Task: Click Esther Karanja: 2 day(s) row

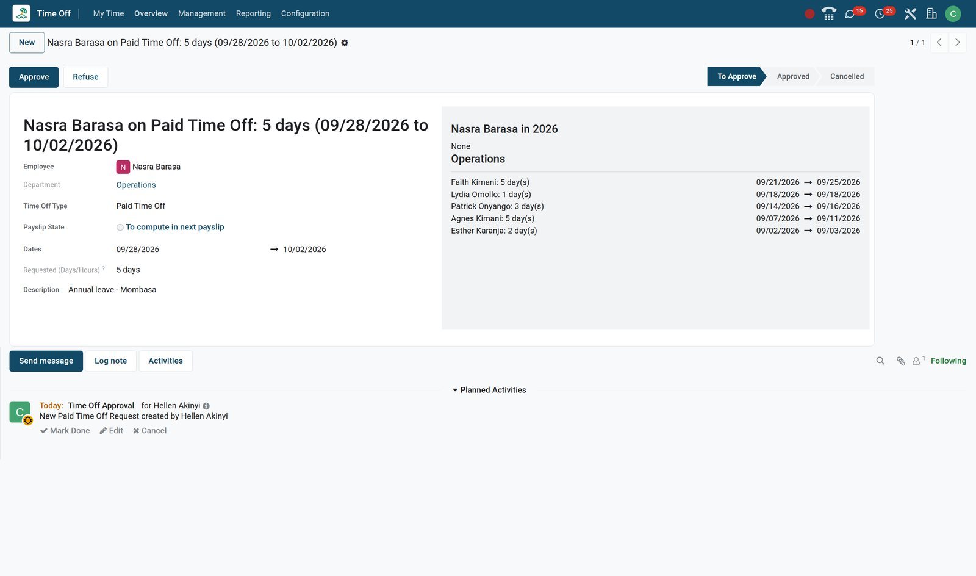Action: (656, 231)
